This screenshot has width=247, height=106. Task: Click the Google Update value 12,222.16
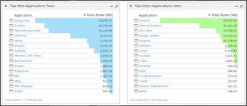point(230,36)
